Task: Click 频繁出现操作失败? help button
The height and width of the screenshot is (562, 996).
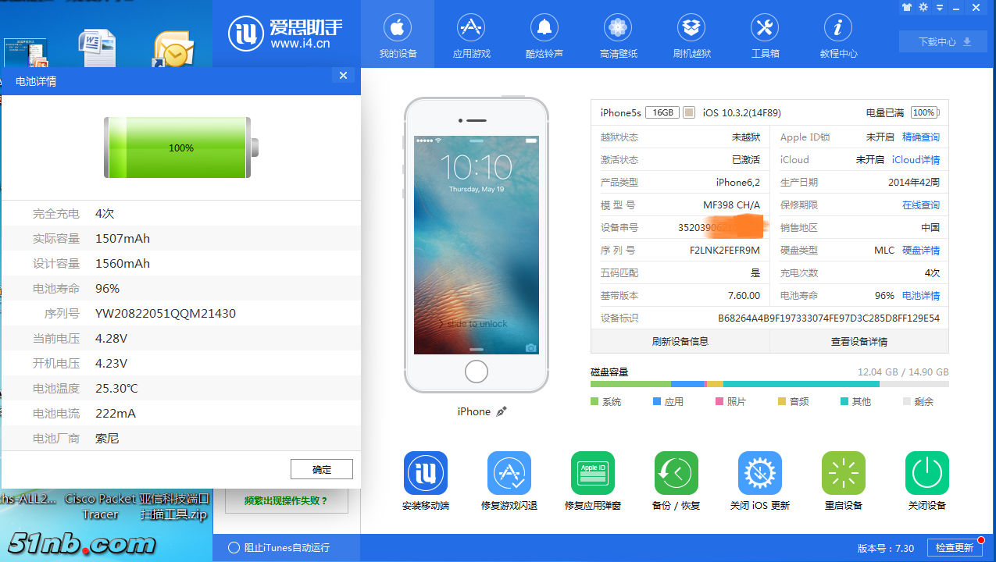Action: coord(287,500)
